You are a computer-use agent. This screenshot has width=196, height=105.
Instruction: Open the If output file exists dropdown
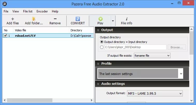coord(152,56)
